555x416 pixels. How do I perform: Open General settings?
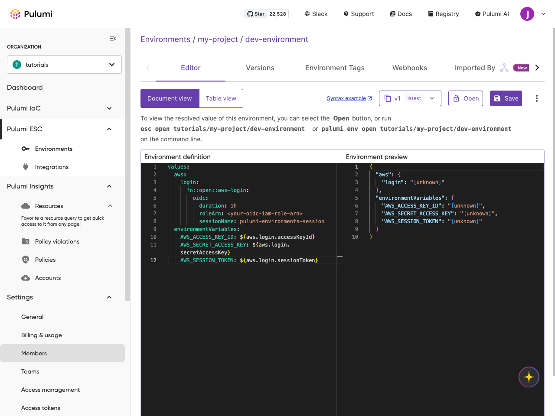pos(33,317)
